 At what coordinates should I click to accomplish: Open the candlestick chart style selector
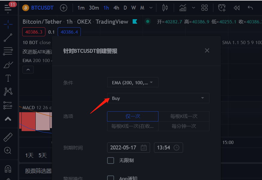[x=165, y=8]
